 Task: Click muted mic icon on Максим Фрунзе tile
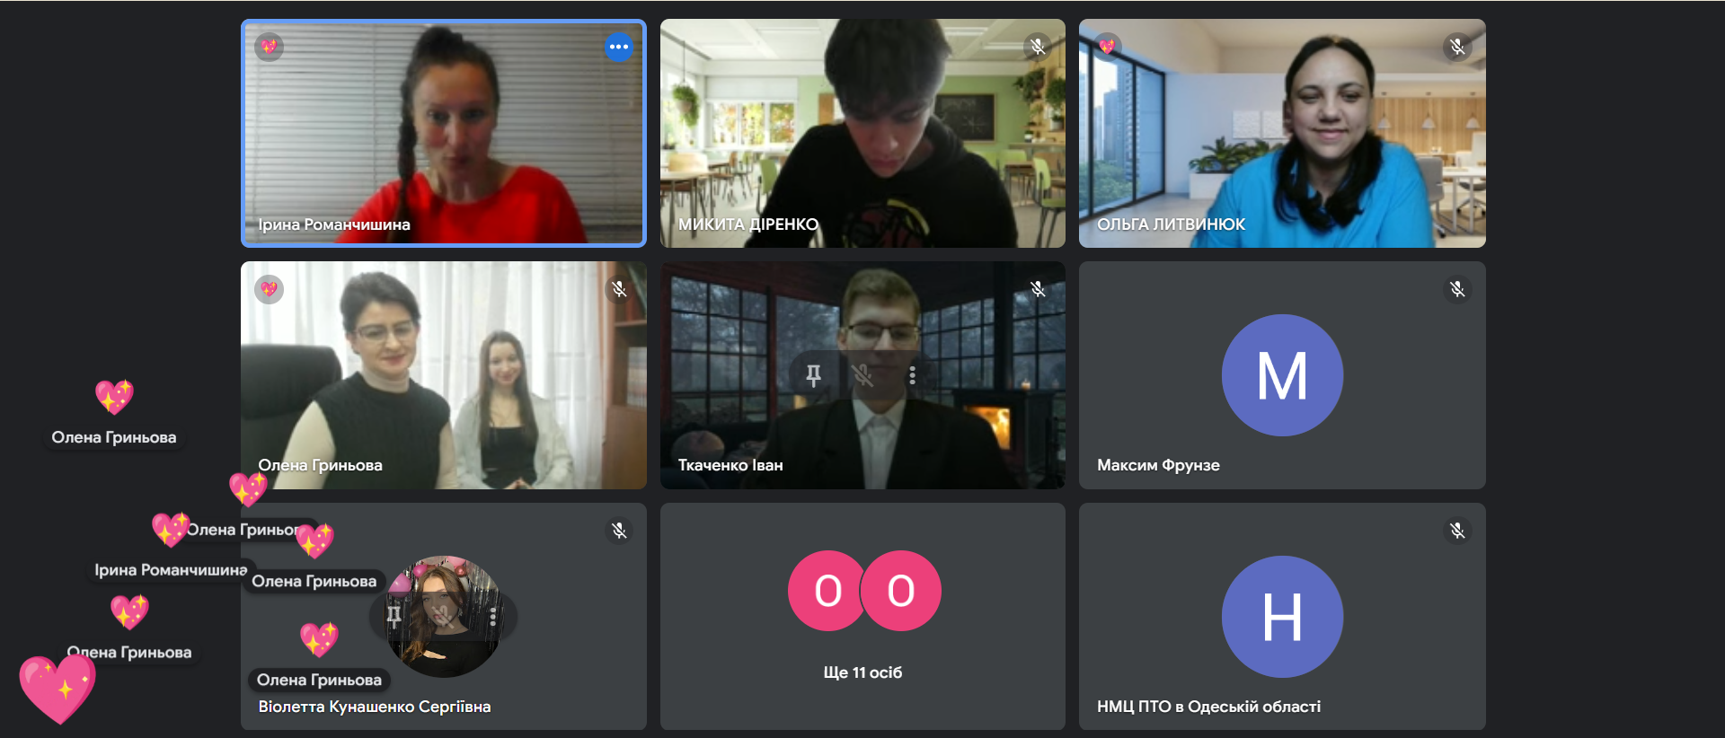(1457, 289)
